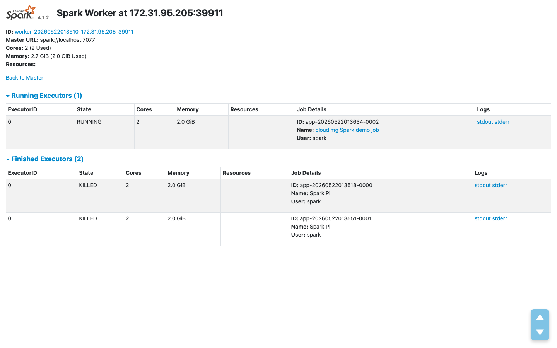Collapse the Finished Executors section arrow
This screenshot has width=557, height=348.
click(8, 159)
